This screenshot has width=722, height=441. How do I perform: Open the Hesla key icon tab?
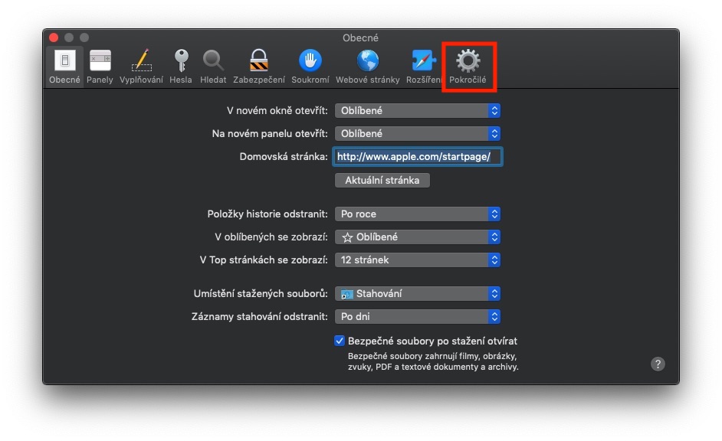(x=181, y=67)
